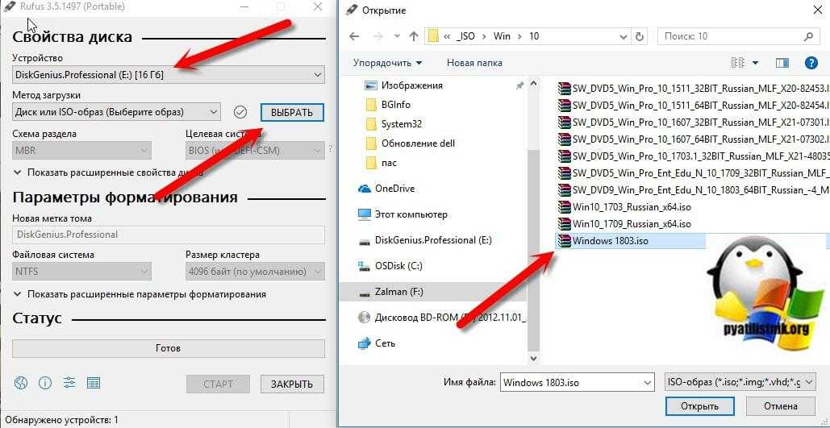Open the dialog help question icon
Screen dimensions: 830x428
[x=811, y=63]
